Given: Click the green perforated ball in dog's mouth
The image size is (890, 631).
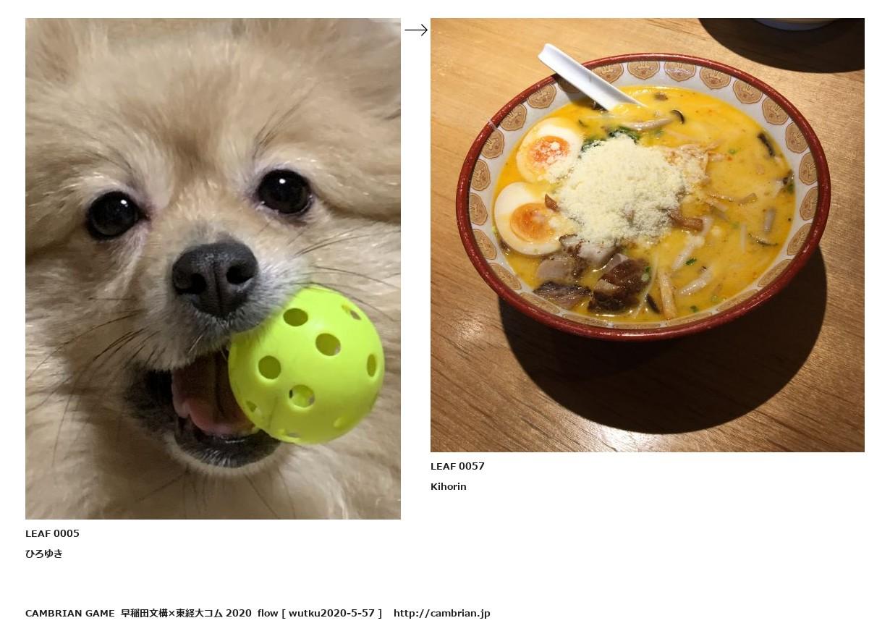Looking at the screenshot, I should click(306, 365).
